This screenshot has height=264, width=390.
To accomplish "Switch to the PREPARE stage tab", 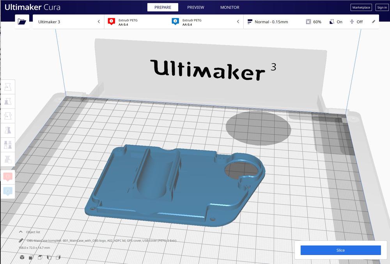I will click(163, 7).
